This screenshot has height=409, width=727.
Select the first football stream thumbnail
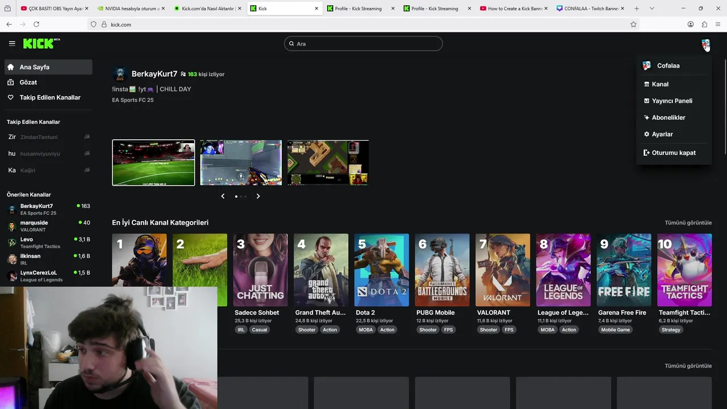[x=153, y=162]
